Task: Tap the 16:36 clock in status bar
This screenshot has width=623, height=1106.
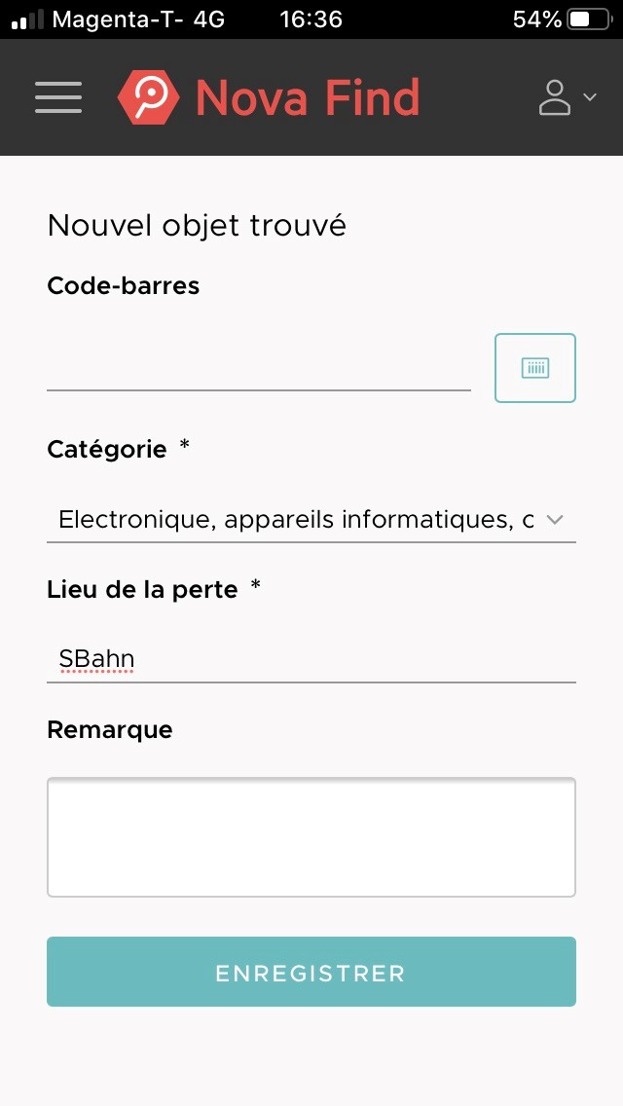Action: 311,18
